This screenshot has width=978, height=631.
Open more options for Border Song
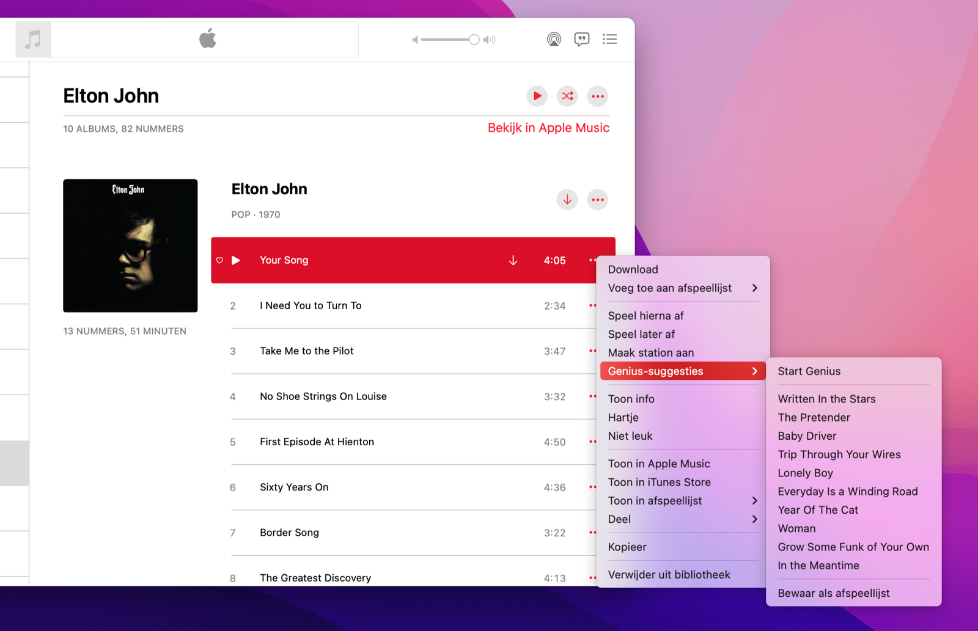click(592, 532)
